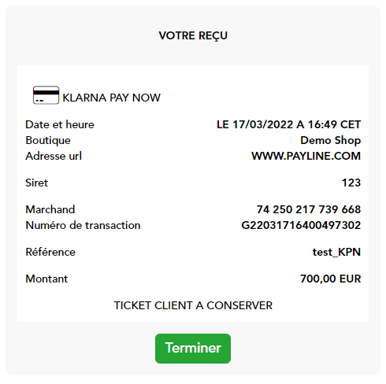Click the Boutique label

[48, 140]
